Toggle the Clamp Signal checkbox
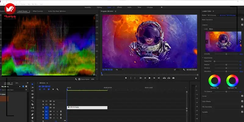 (x=79, y=79)
